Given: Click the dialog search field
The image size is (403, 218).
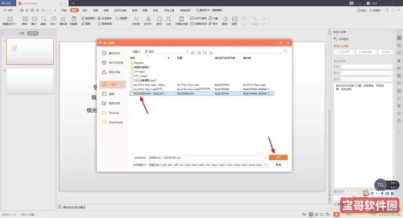Looking at the screenshot, I should [x=258, y=51].
